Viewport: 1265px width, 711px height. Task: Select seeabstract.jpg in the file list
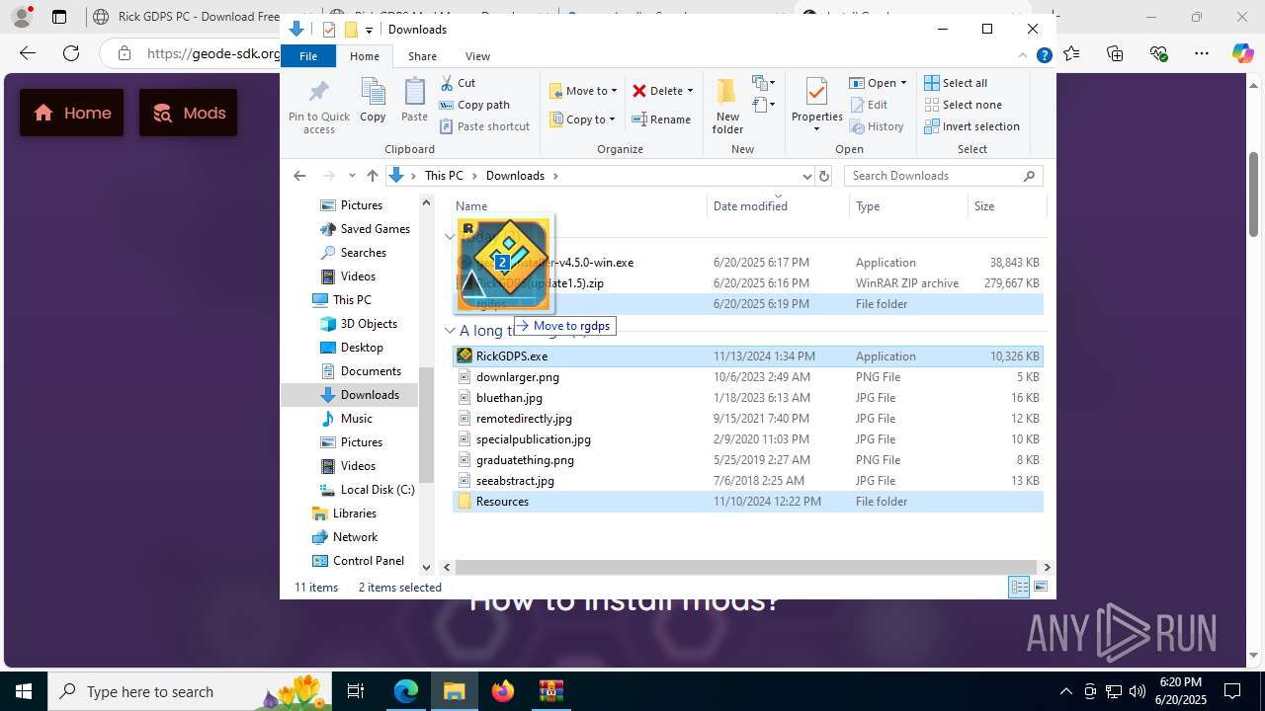point(748,481)
